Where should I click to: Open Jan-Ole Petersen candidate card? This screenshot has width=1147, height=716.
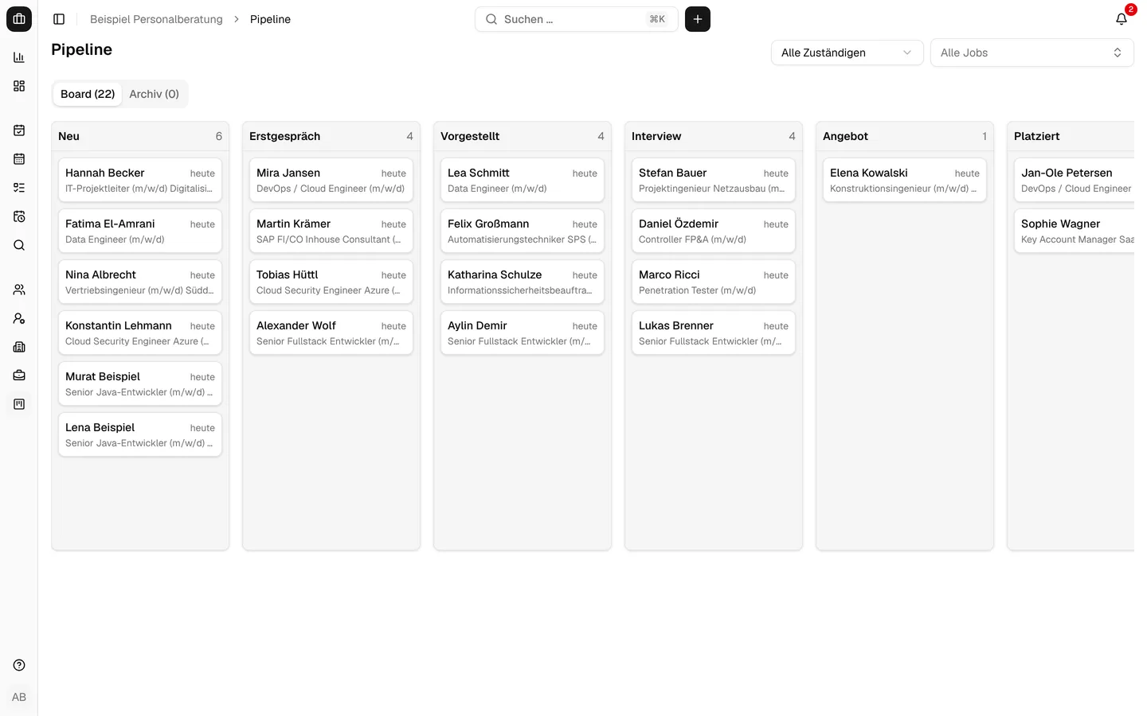pyautogui.click(x=1075, y=180)
